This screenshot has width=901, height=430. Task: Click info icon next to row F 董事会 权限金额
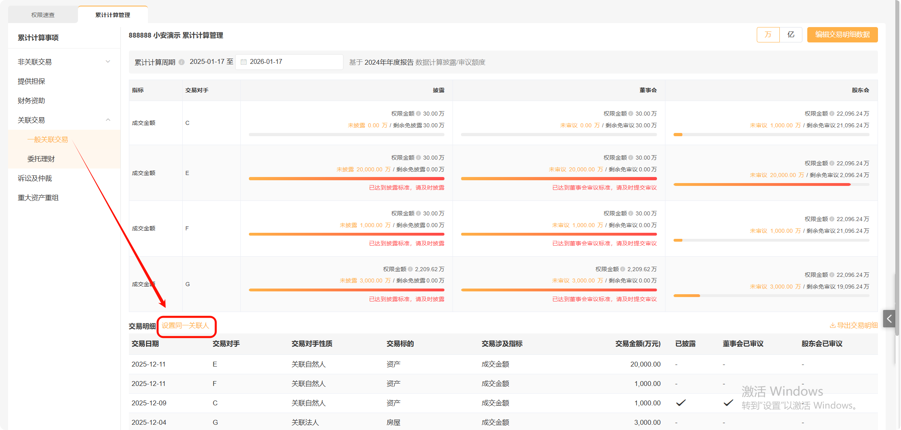coord(631,213)
